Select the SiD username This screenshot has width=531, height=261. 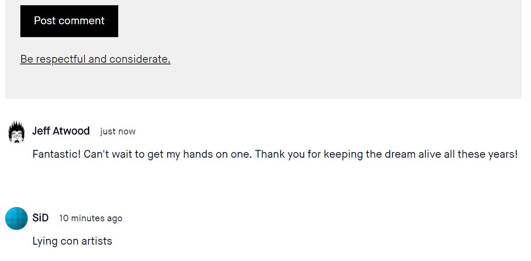pos(41,218)
